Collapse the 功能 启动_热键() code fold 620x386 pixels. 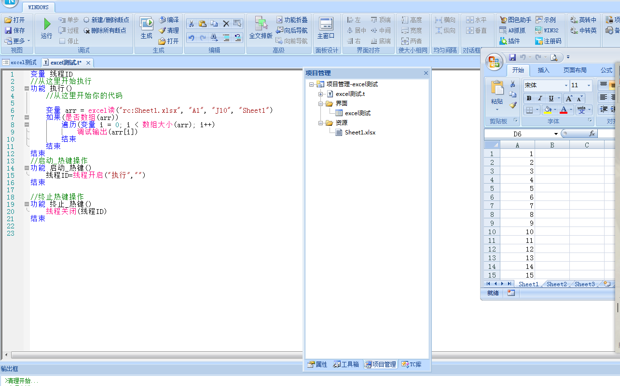pos(26,168)
